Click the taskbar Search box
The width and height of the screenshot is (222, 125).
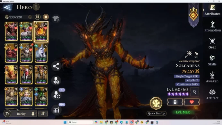point(81,122)
